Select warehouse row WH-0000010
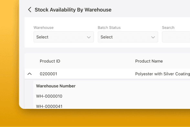The height and width of the screenshot is (127, 190). (49, 96)
